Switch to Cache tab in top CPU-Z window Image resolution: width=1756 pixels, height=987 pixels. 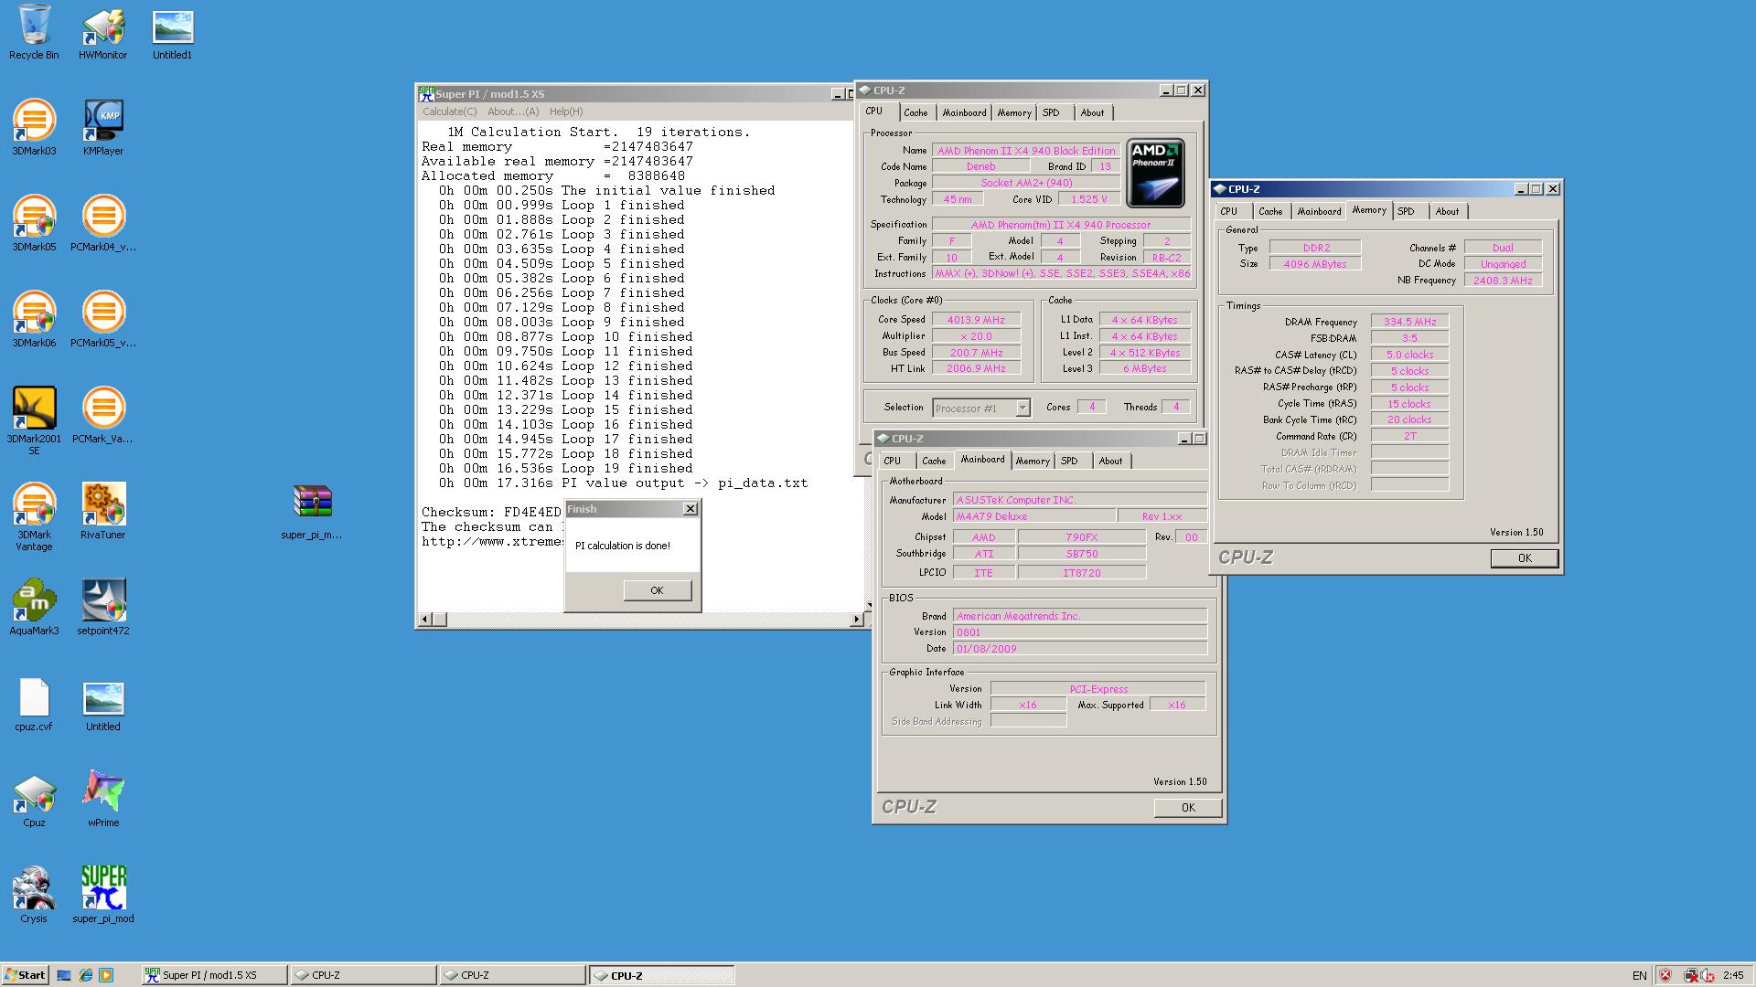[x=915, y=112]
